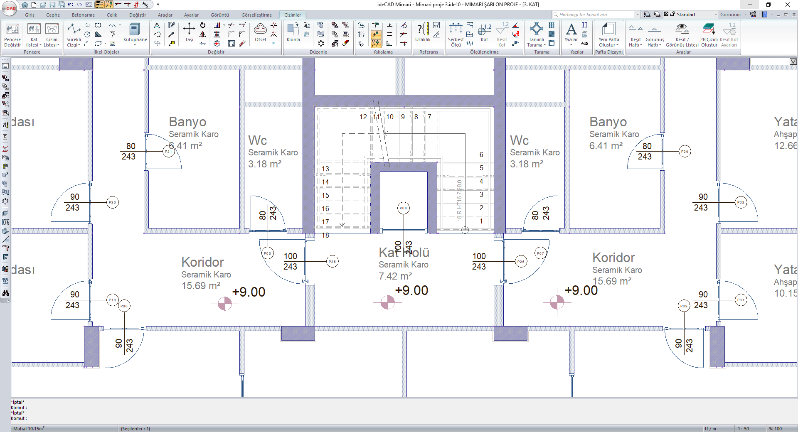Toggle the layer lock icon beside Standart

pyautogui.click(x=672, y=14)
